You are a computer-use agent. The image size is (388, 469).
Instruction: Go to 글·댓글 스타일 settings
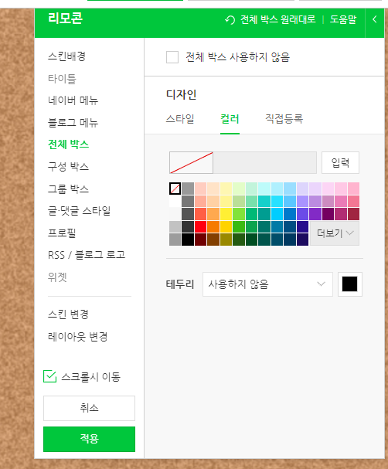pos(80,211)
